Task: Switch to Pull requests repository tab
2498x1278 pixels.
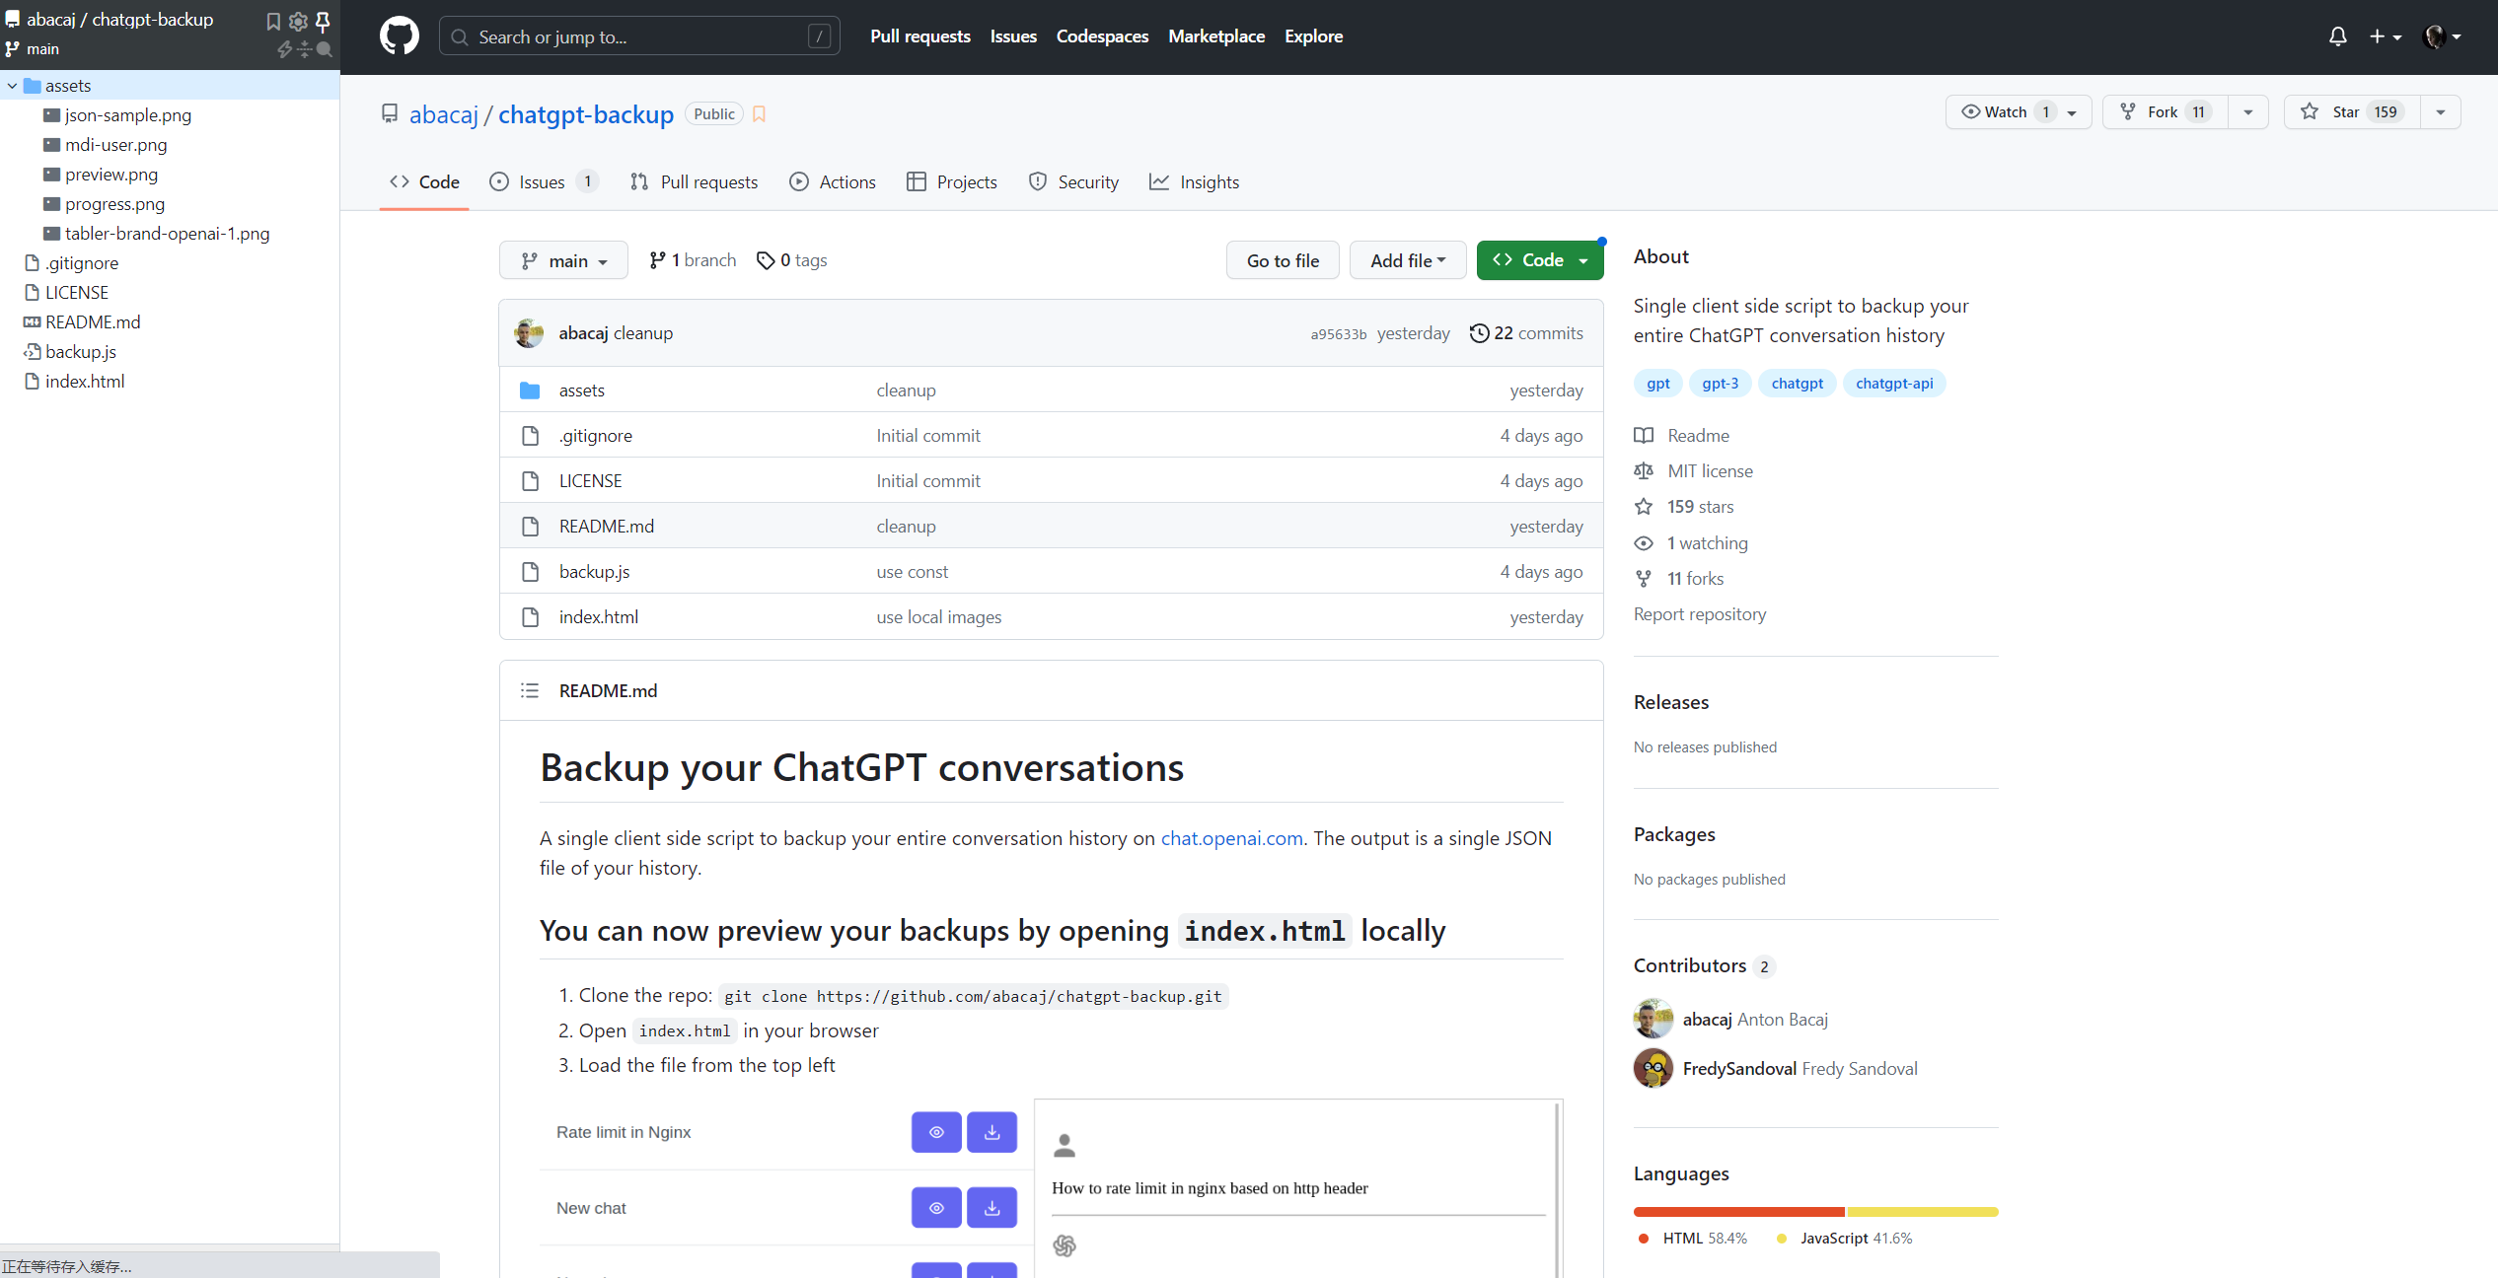Action: pos(695,181)
